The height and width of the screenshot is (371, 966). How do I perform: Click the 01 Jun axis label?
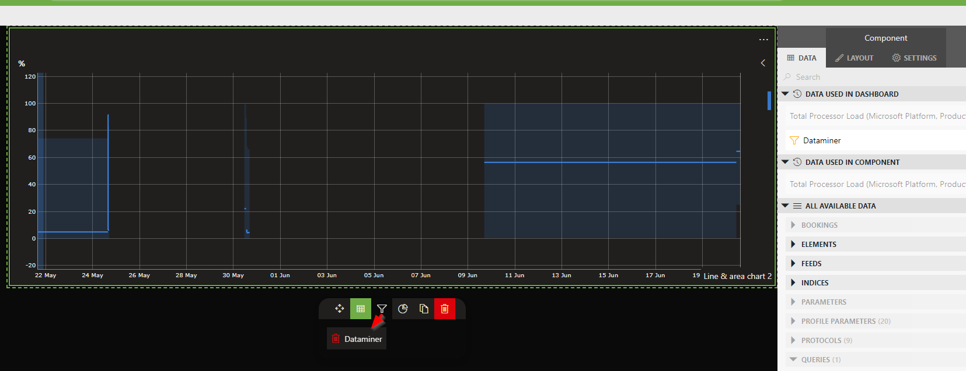point(280,275)
